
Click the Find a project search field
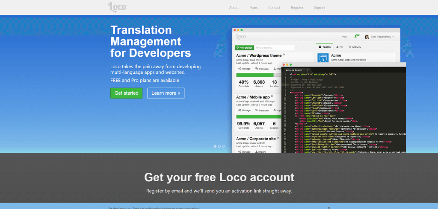click(x=274, y=48)
